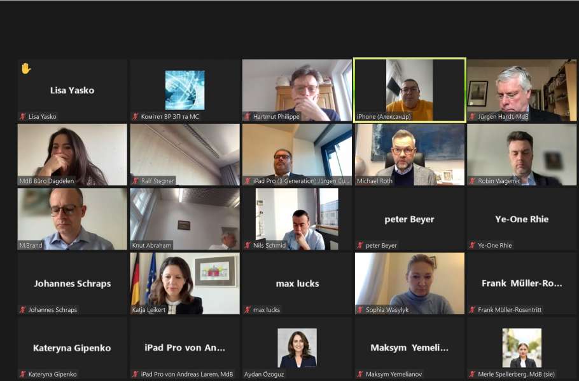
Task: Click muted mic icon next to peter Beyer
Action: coord(360,245)
